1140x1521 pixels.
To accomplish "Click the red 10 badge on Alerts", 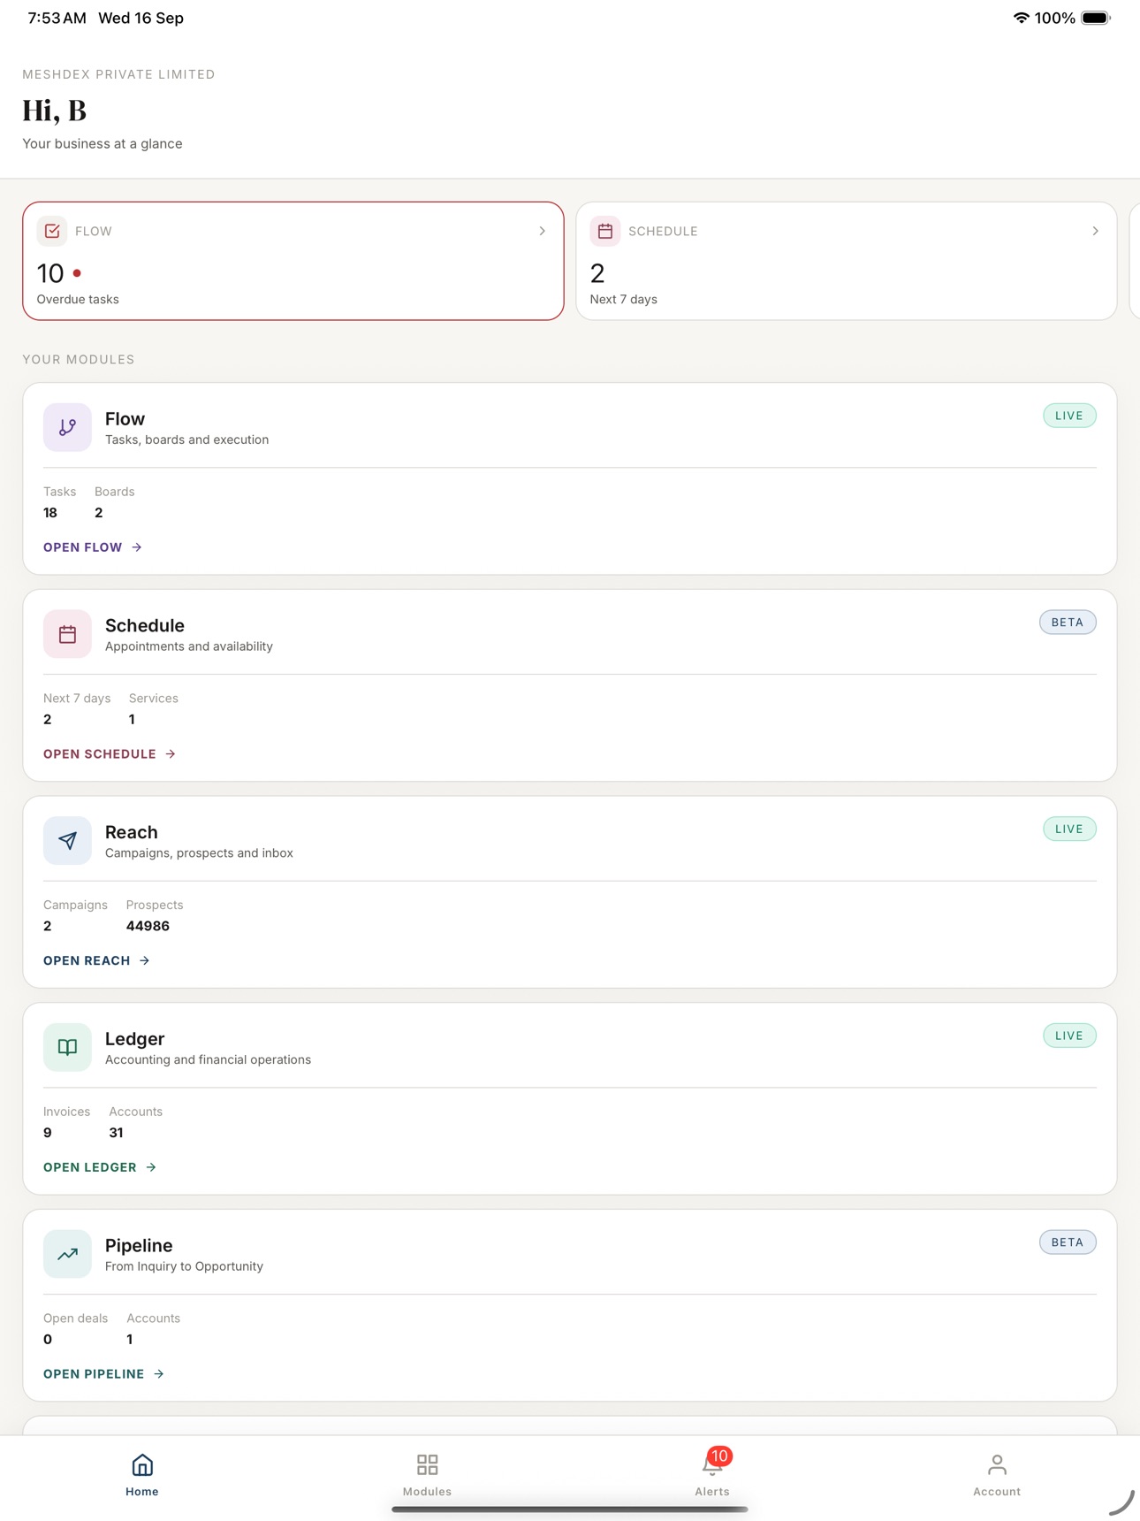I will click(720, 1456).
